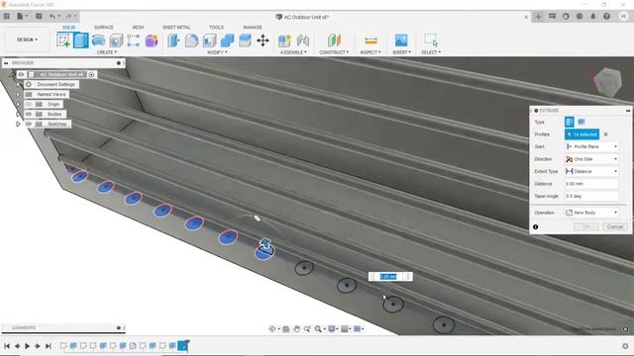Open the Help question mark icon
The height and width of the screenshot is (356, 634).
coord(606,16)
